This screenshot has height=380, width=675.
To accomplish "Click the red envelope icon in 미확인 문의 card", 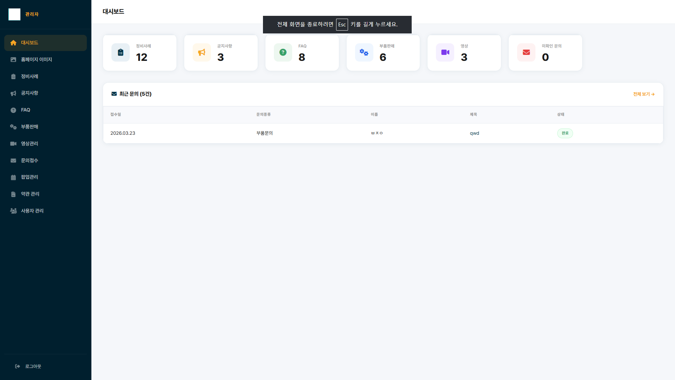I will (526, 52).
